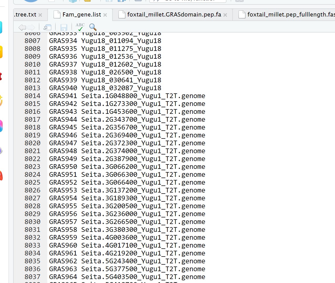
Task: Click Seita.3G266500_Yugu1_T2T.genome entry
Action: [x=143, y=222]
